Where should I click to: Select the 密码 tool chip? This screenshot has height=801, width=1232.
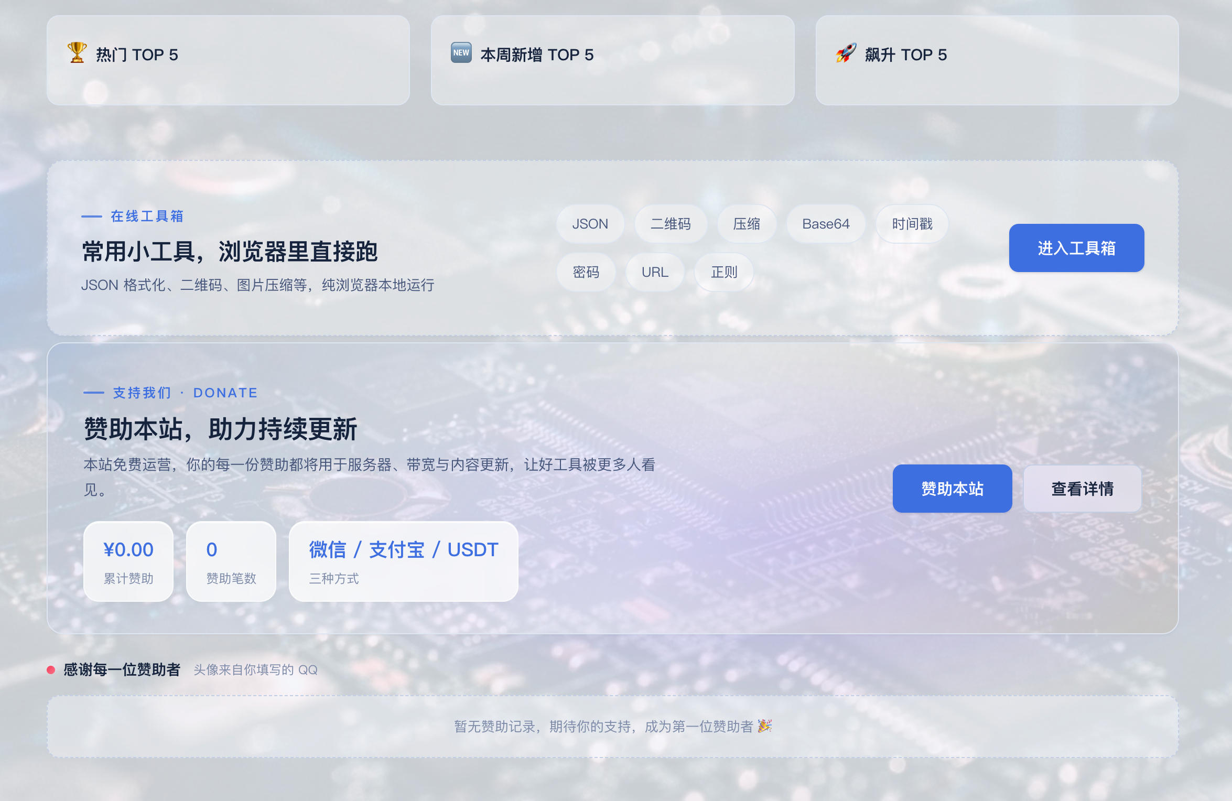click(x=586, y=272)
